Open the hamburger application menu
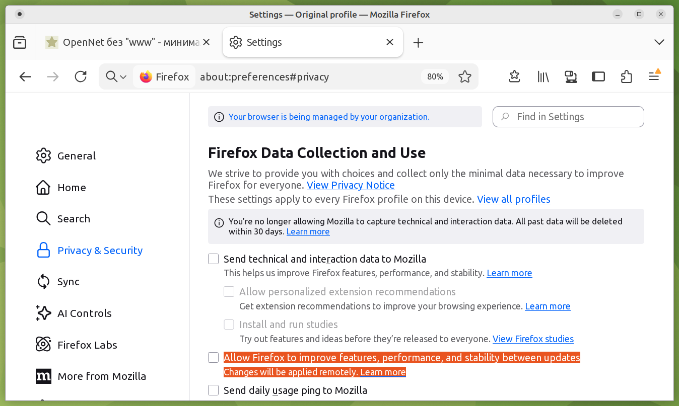 (654, 76)
